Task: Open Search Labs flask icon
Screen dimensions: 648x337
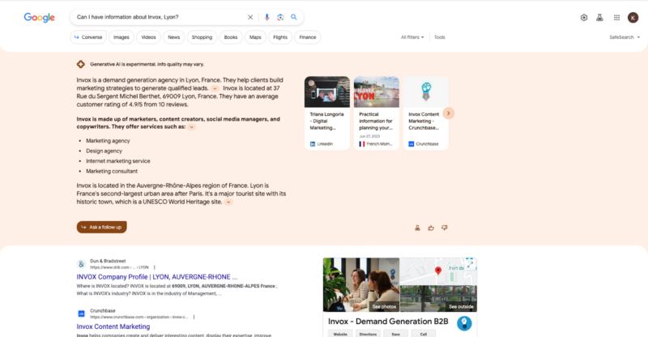Action: pos(599,17)
